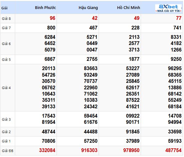Select Giải 3 number 09922

pyautogui.click(x=133, y=116)
